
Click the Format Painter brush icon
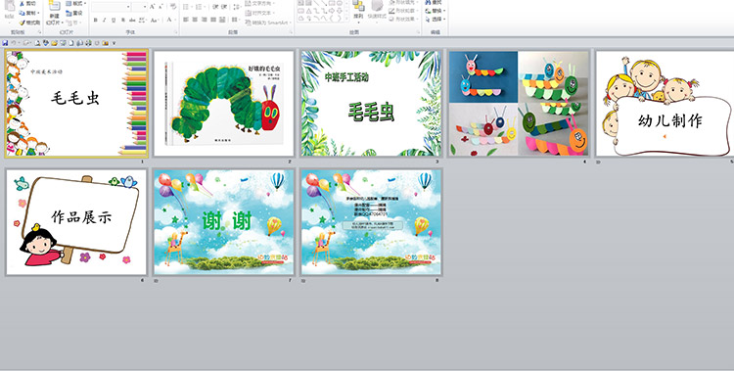23,23
